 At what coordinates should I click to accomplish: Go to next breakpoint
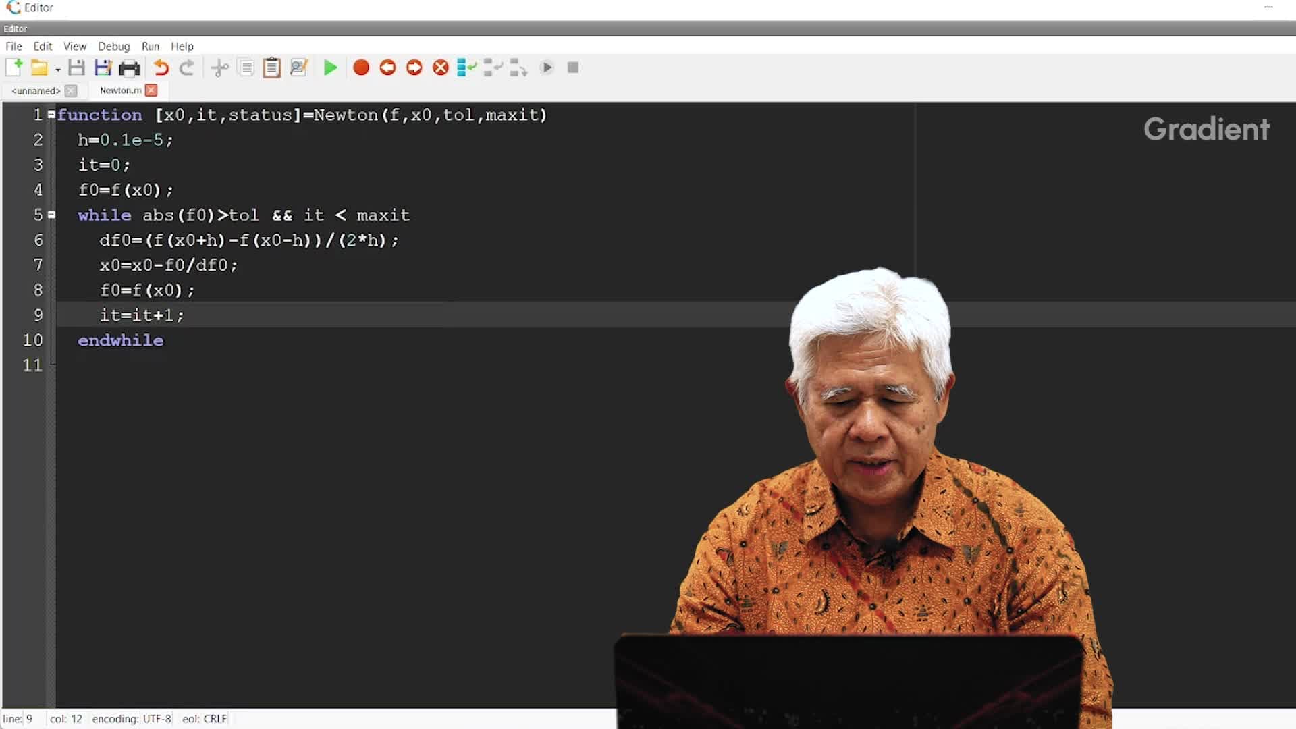[414, 67]
